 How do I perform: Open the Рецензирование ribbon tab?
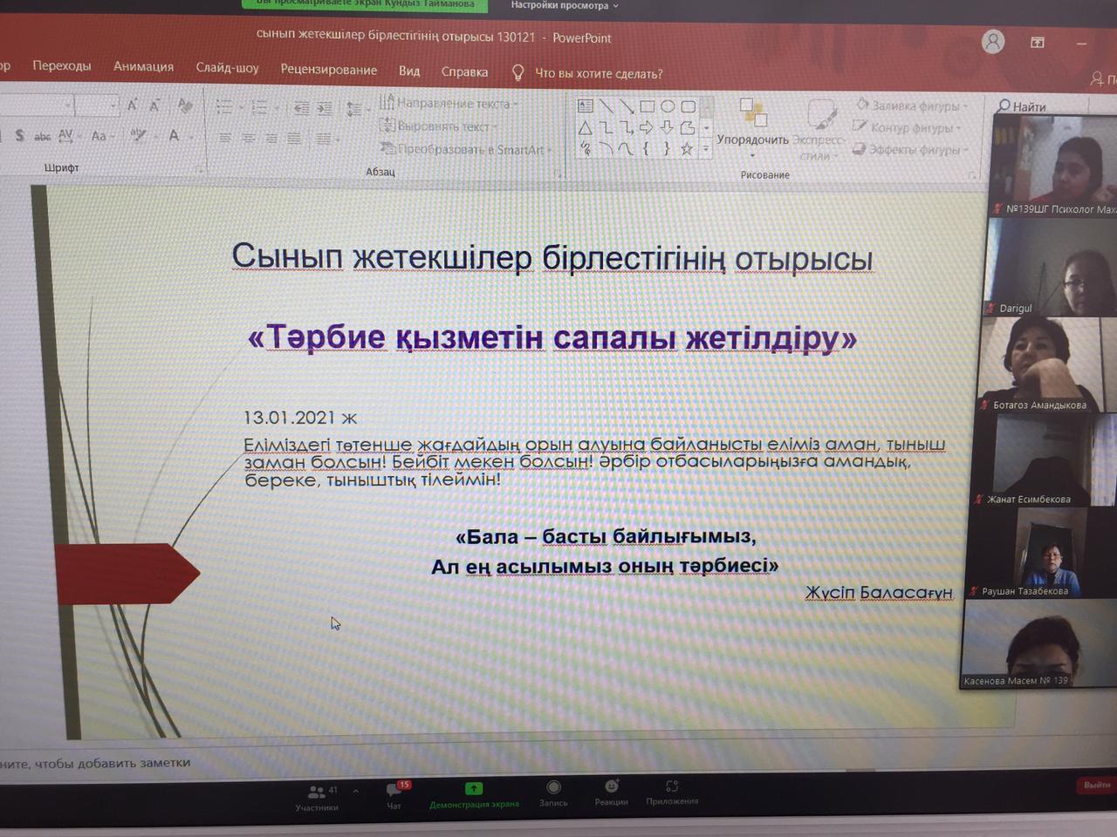click(328, 70)
